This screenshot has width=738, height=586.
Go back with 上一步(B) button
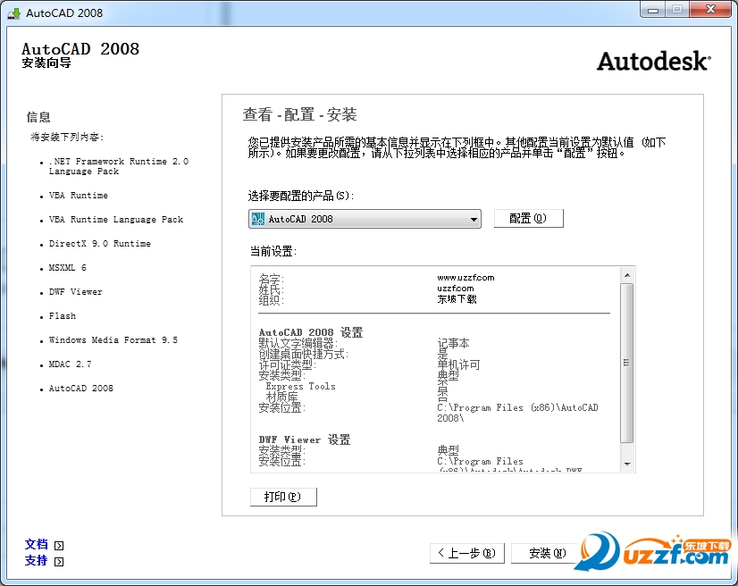click(467, 553)
